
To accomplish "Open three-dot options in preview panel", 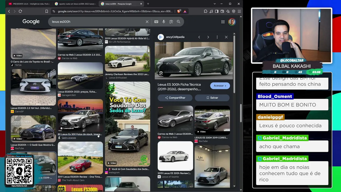I will pos(217,37).
